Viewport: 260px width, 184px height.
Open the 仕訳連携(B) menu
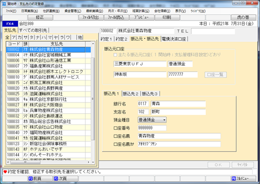click(x=51, y=11)
